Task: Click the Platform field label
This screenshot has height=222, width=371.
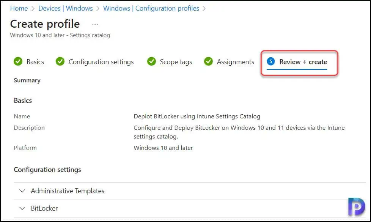Action: 25,148
